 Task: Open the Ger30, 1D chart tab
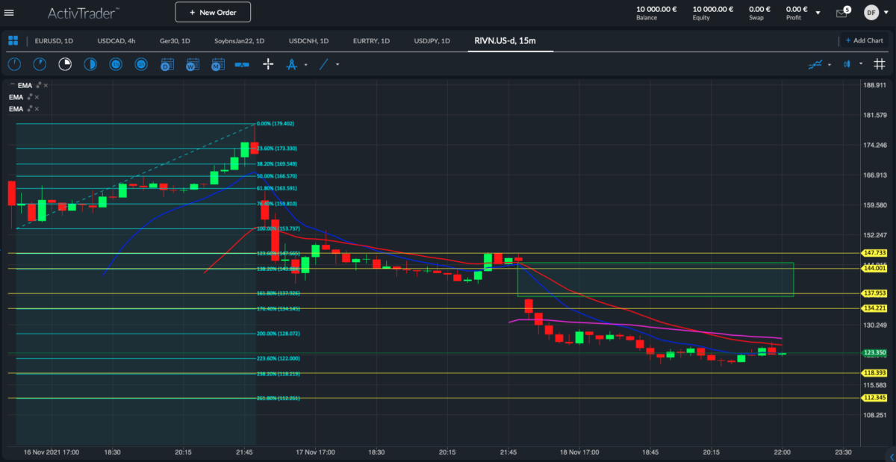click(x=175, y=40)
